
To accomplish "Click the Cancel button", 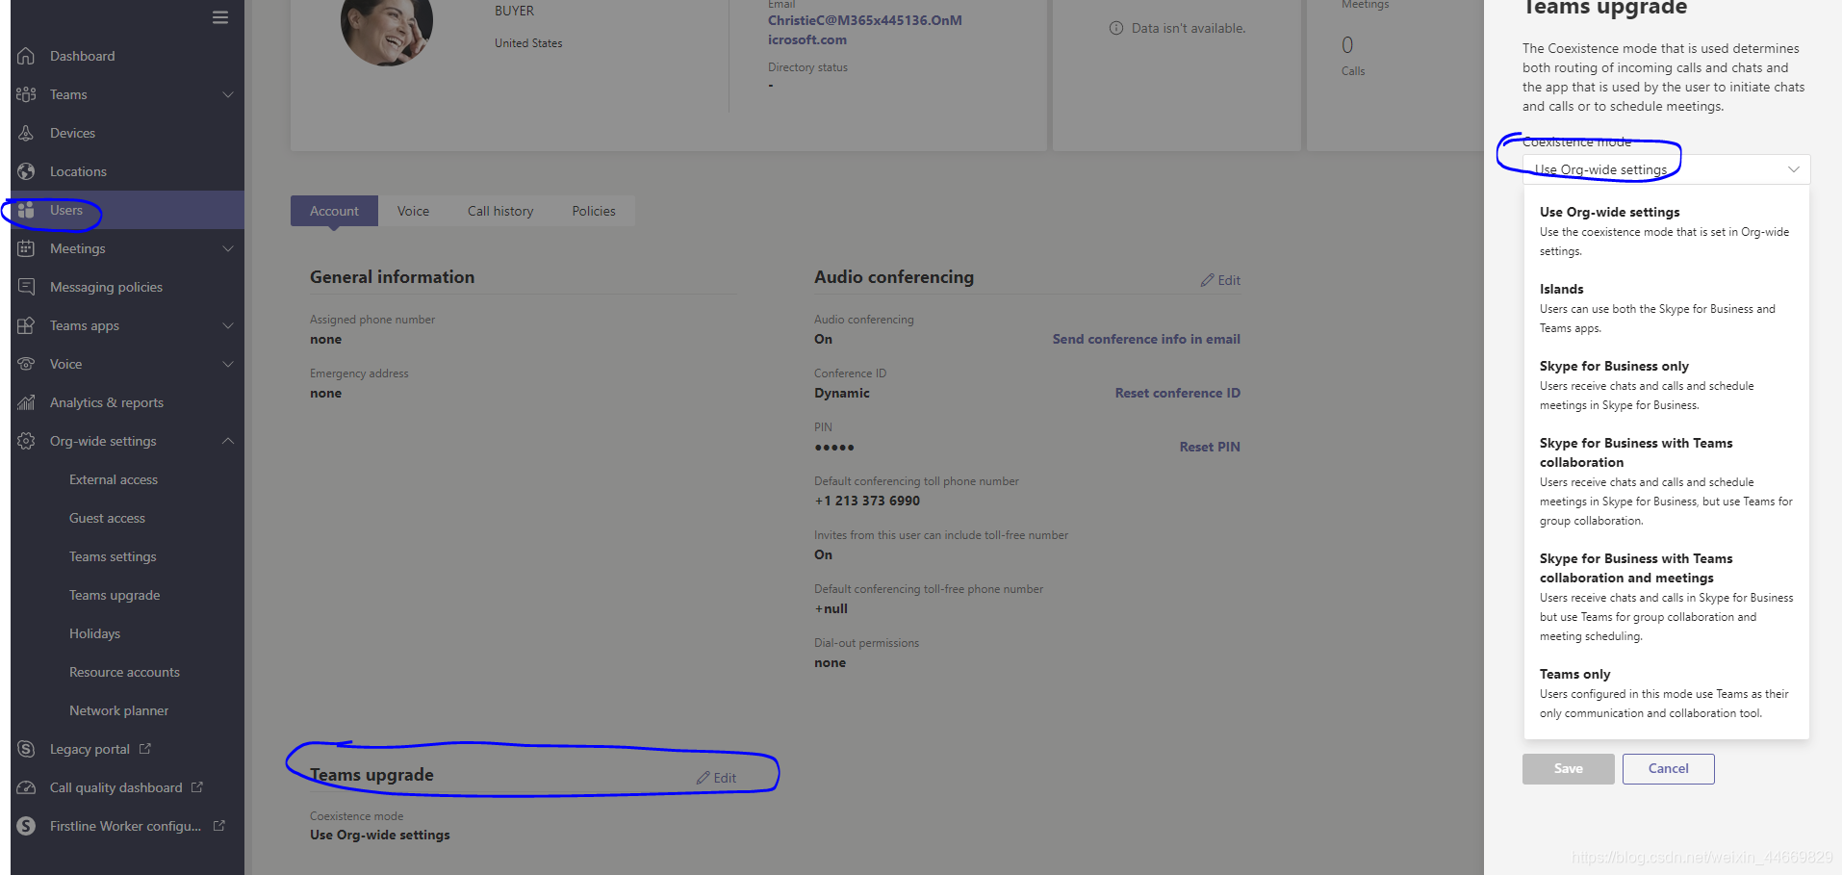I will (1668, 768).
